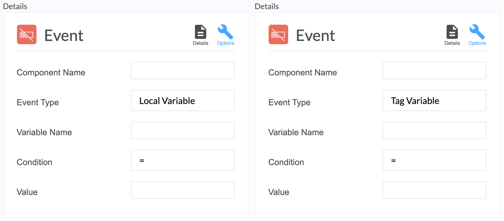Open the Options wrench in the right panel
Image resolution: width=504 pixels, height=221 pixels.
click(477, 35)
